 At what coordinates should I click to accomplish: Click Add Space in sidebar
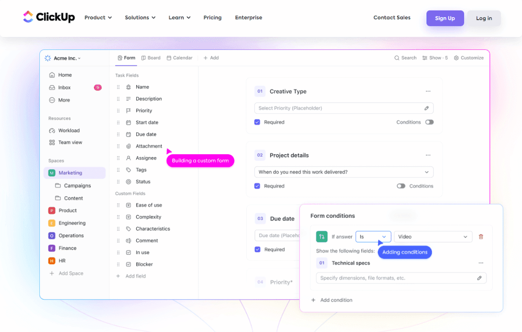(x=66, y=274)
